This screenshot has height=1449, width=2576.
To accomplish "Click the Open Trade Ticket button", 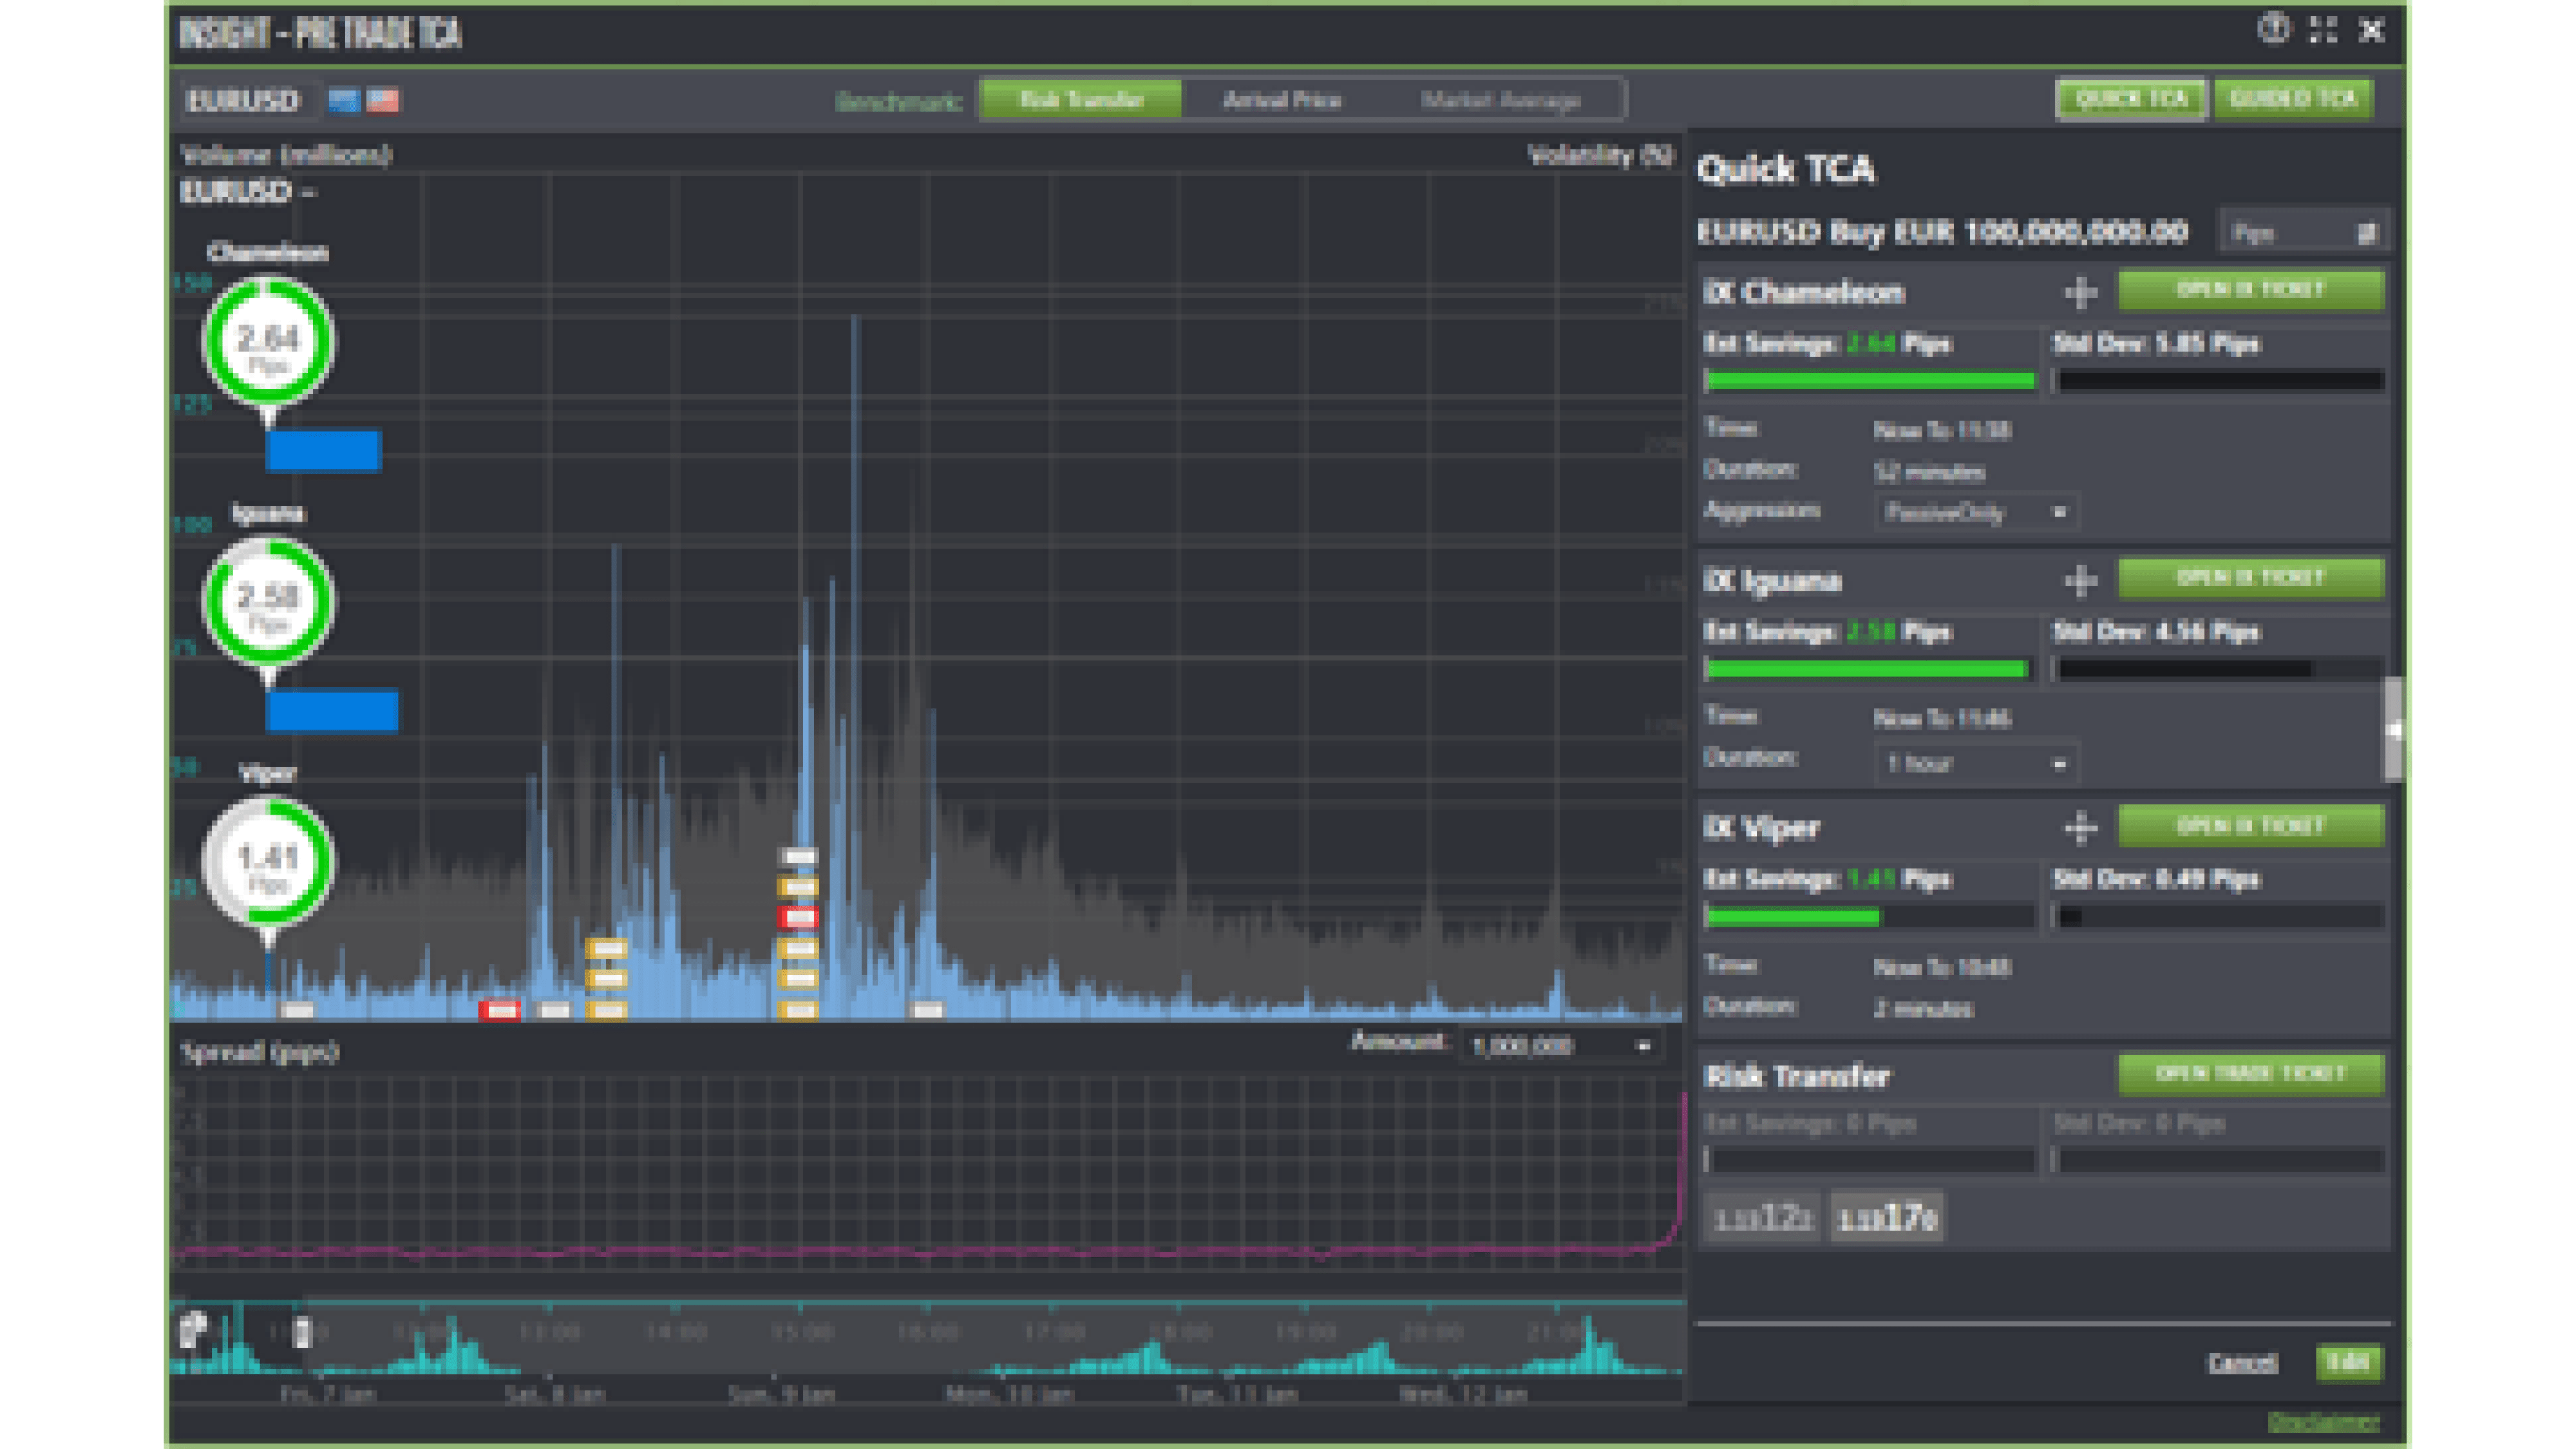I will [2251, 1074].
